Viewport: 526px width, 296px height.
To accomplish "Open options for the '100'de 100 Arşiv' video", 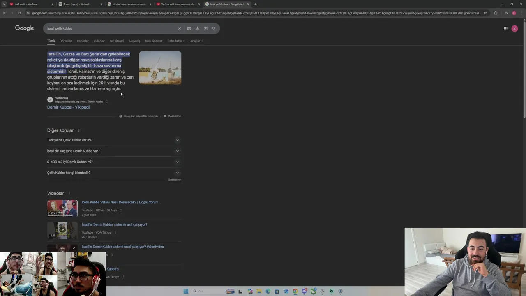I will click(x=121, y=210).
